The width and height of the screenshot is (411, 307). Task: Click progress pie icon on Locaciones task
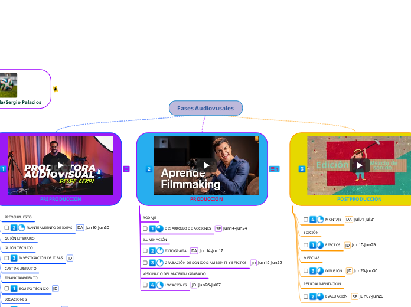pyautogui.click(x=160, y=285)
